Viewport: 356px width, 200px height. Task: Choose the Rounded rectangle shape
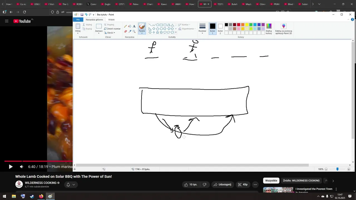(x=165, y=25)
